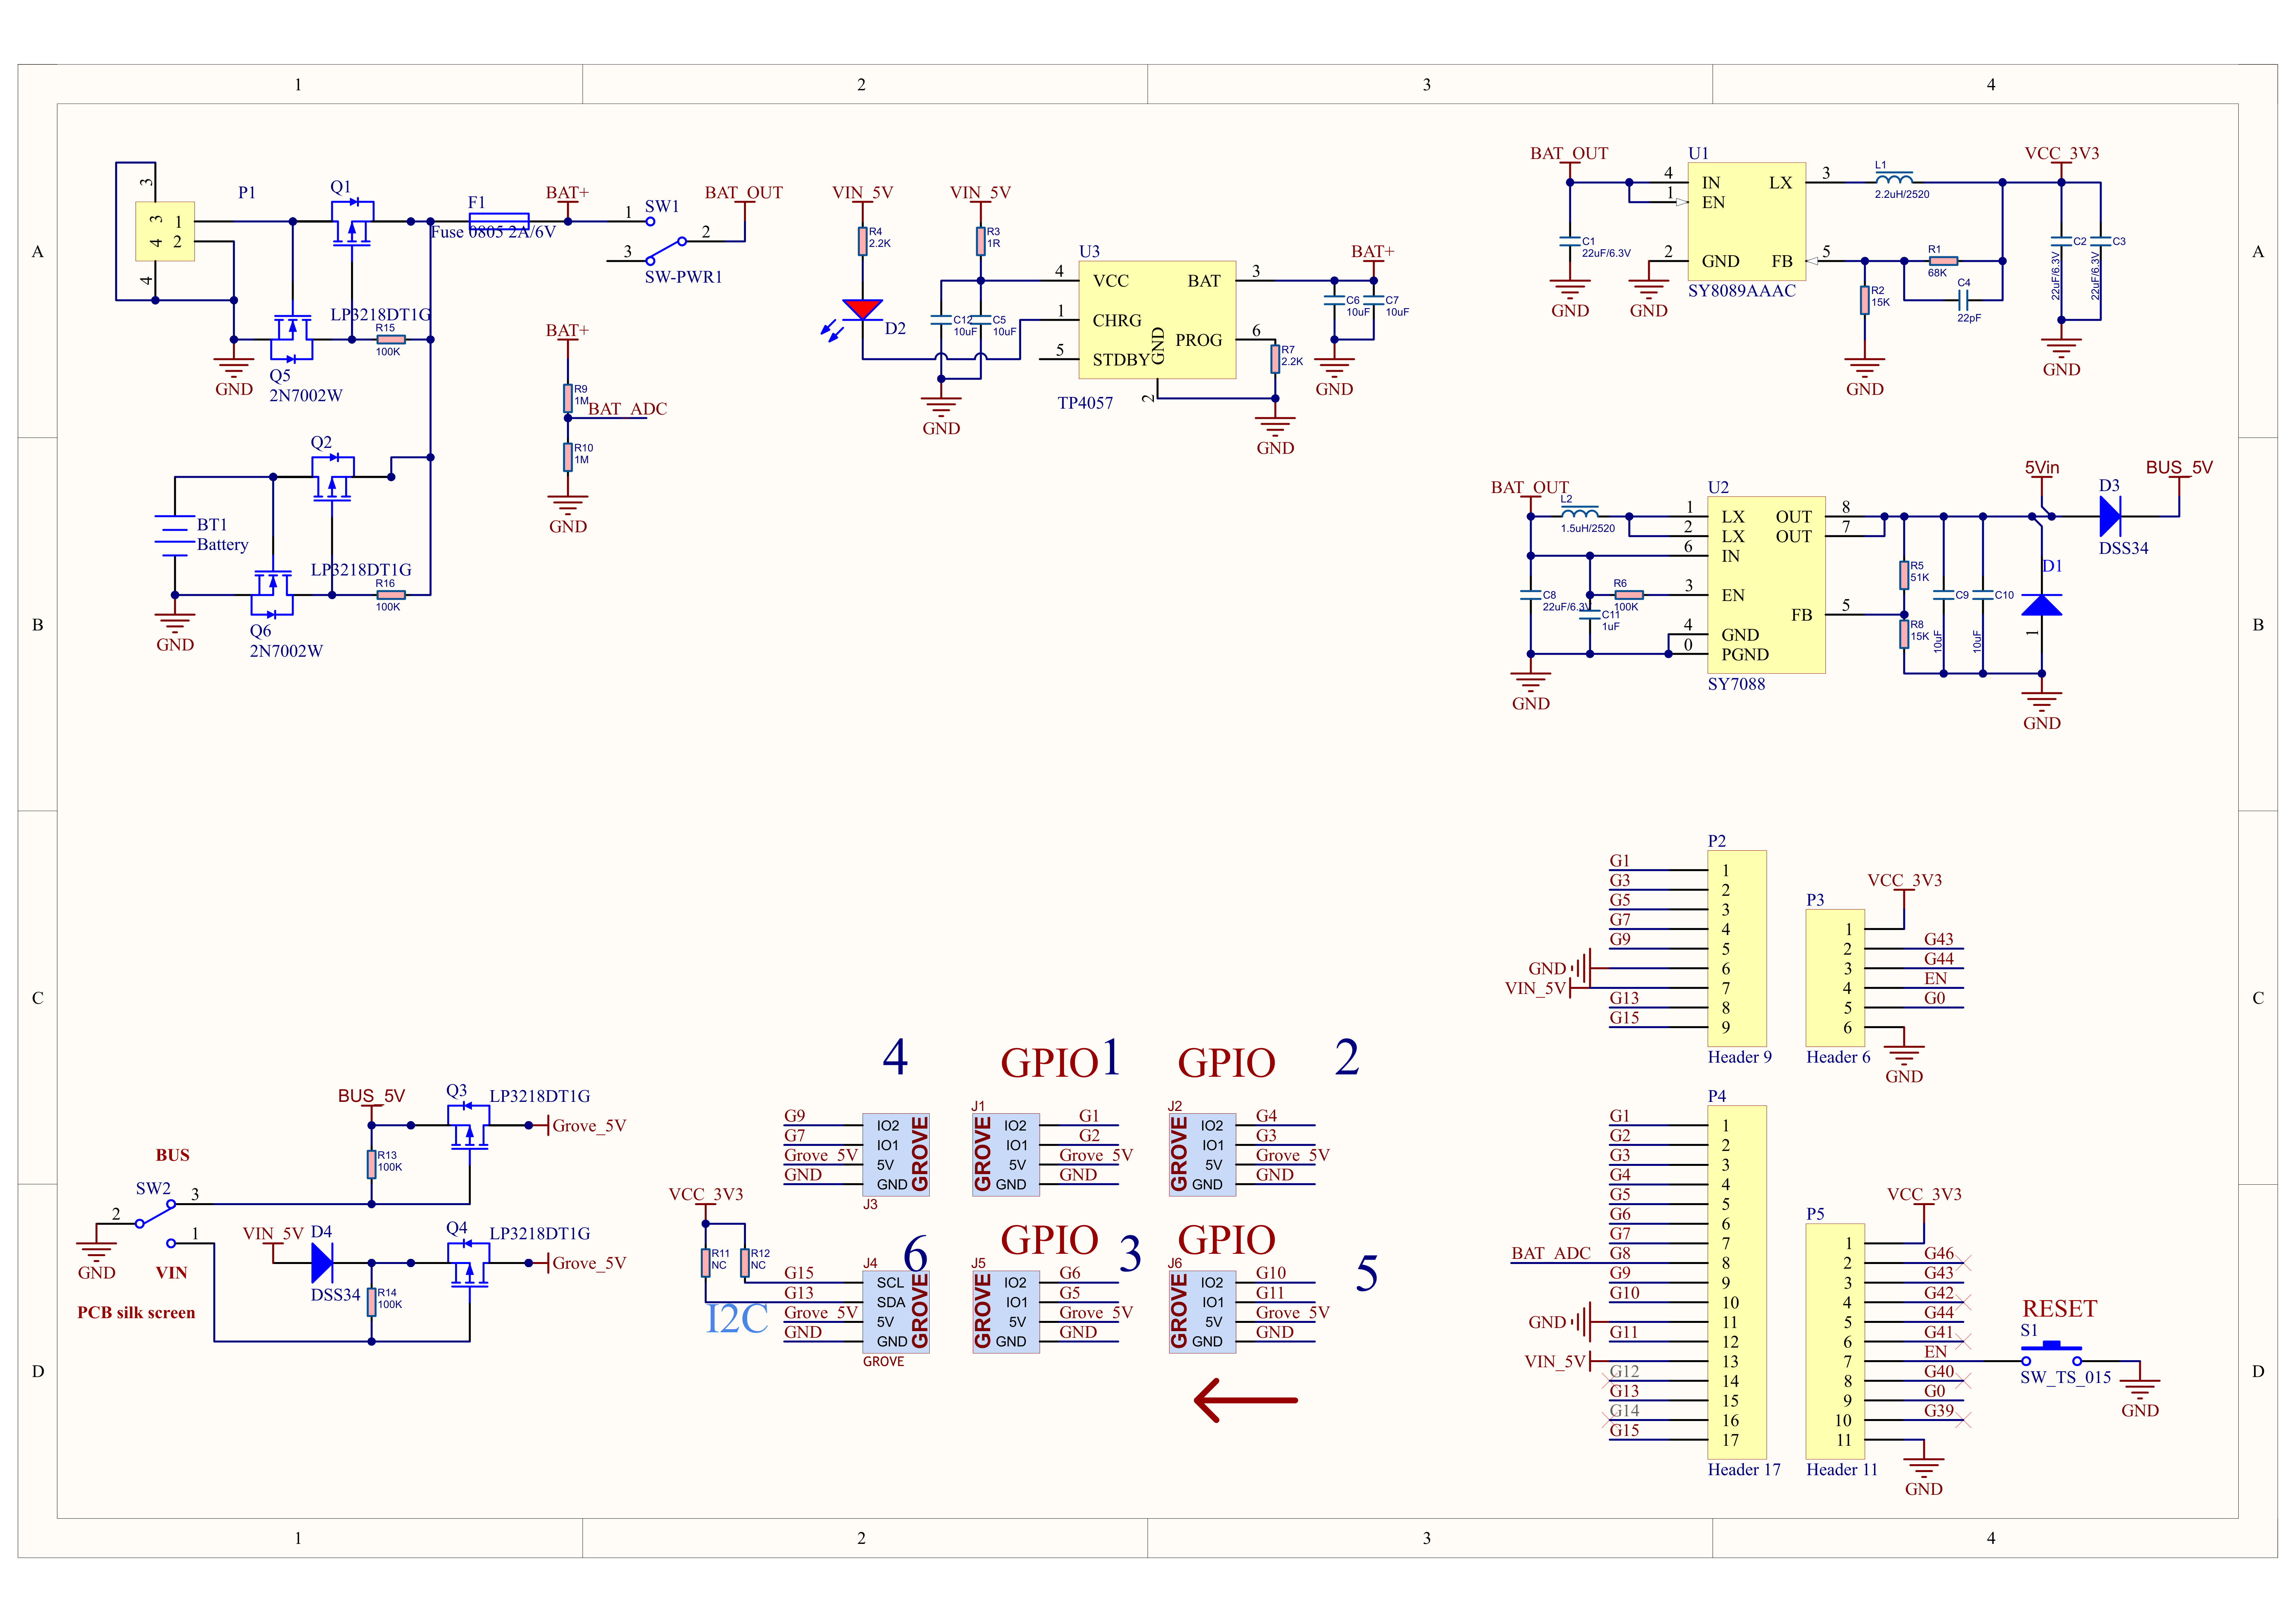The height and width of the screenshot is (1622, 2296).
Task: Select the J5 GROVE connector block
Action: (1006, 1312)
